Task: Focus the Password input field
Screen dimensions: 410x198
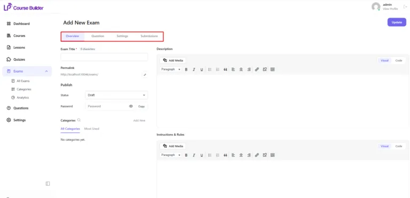Action: pyautogui.click(x=107, y=106)
